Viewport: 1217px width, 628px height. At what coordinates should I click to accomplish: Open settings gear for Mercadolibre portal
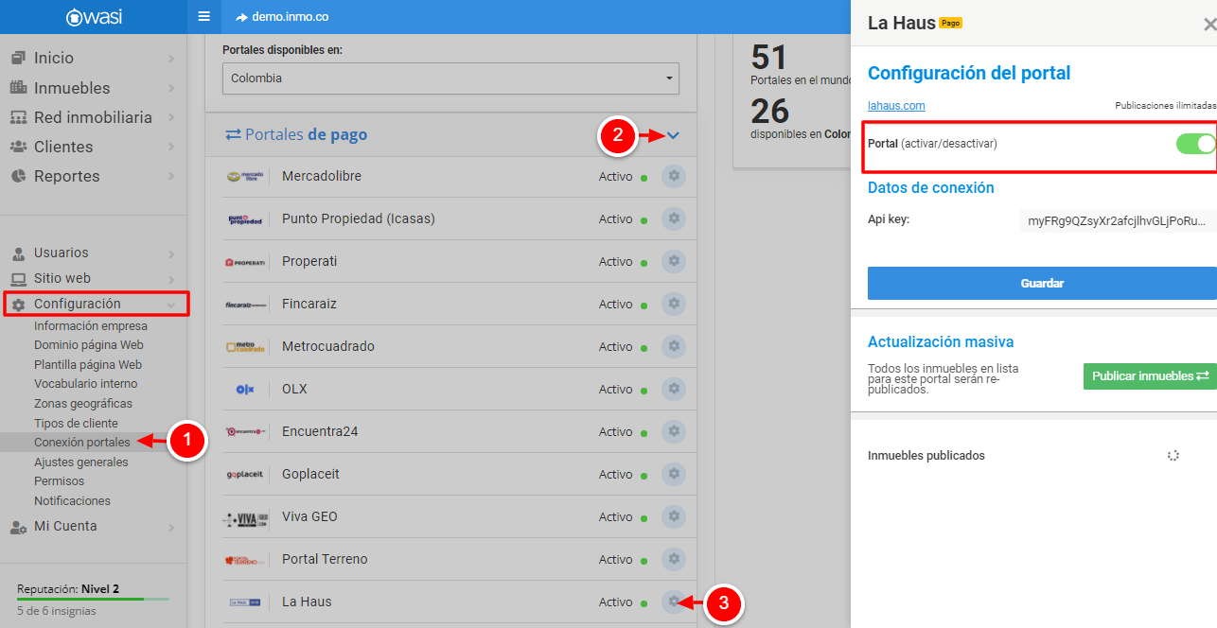(x=673, y=176)
